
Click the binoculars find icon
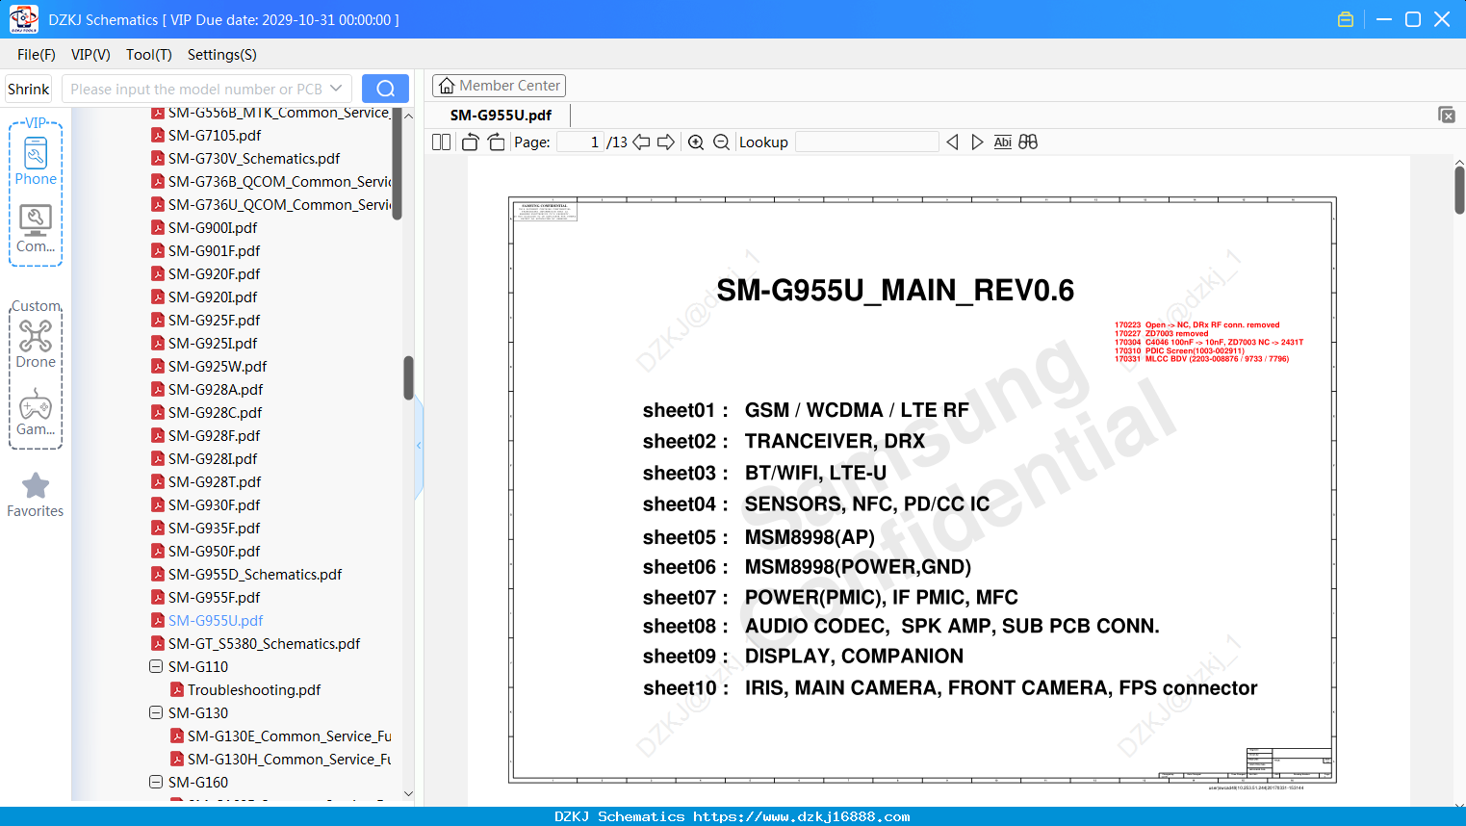(x=1028, y=142)
